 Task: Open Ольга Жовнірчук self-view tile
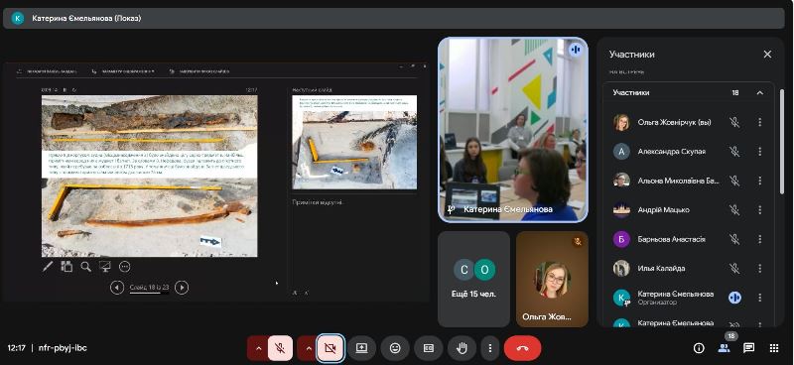click(x=552, y=279)
